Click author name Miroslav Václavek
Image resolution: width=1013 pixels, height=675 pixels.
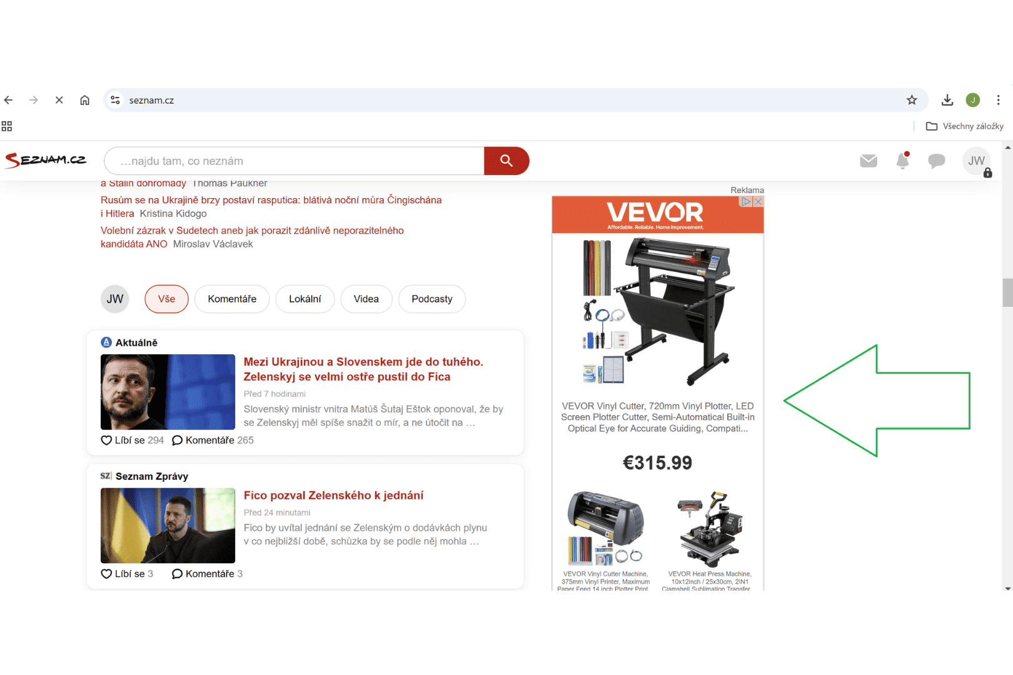point(213,244)
